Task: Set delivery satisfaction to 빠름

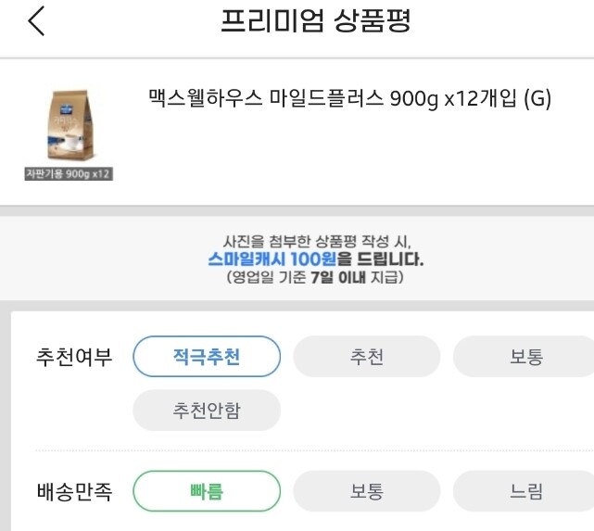Action: (x=207, y=491)
